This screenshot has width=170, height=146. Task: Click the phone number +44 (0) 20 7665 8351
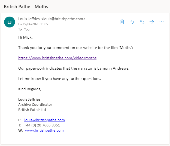[42, 125]
